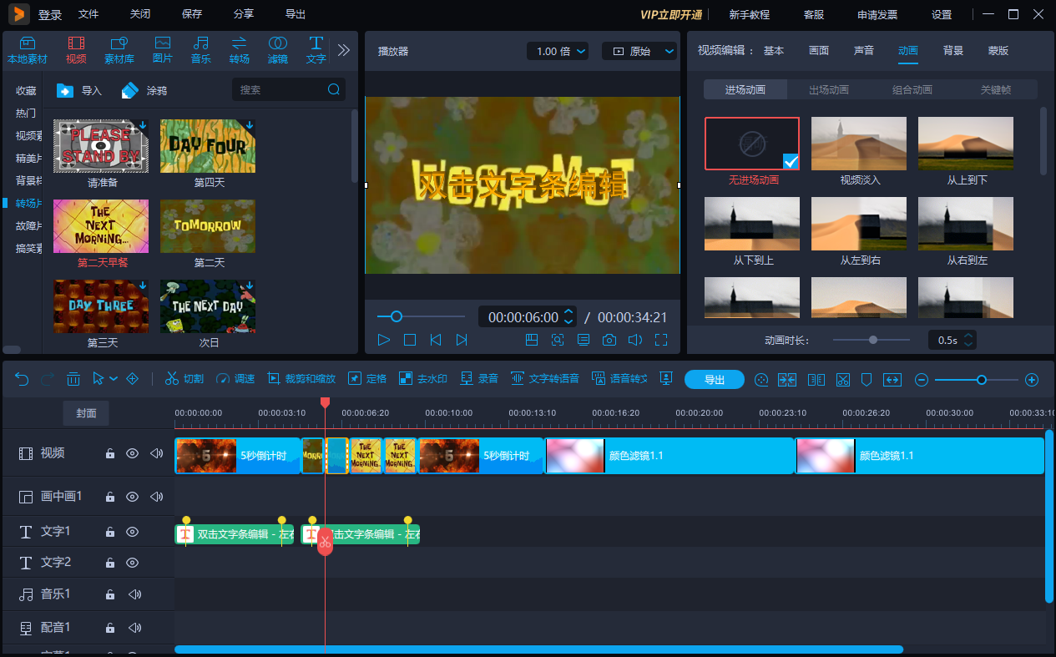
Task: Open the 滤镜 filters panel
Action: click(x=278, y=48)
